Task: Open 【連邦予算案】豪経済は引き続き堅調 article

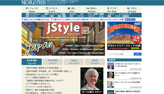Action: (42, 68)
